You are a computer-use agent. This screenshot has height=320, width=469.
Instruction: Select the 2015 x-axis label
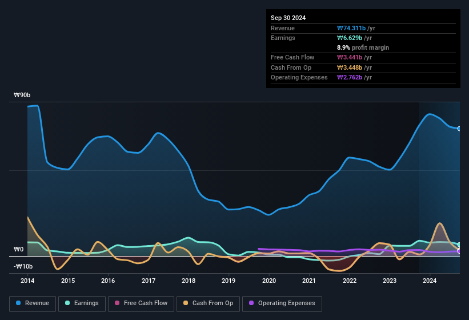click(68, 281)
